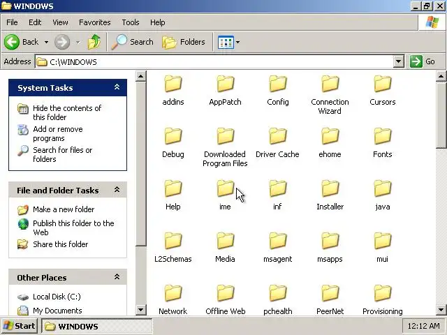The width and height of the screenshot is (447, 335).
Task: Click Share this folder link
Action: tap(61, 244)
